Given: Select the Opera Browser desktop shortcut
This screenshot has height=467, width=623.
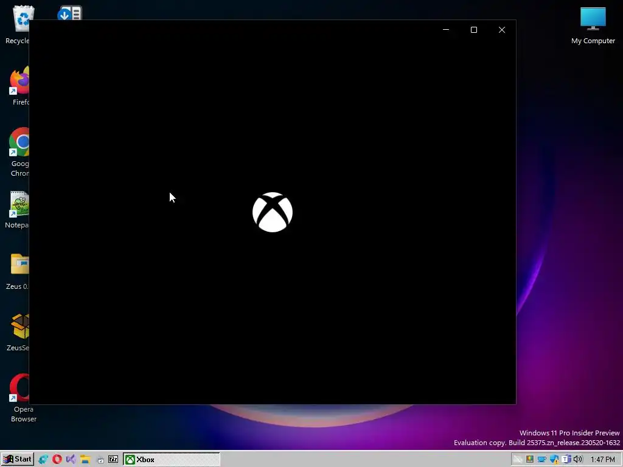Looking at the screenshot, I should [24, 398].
